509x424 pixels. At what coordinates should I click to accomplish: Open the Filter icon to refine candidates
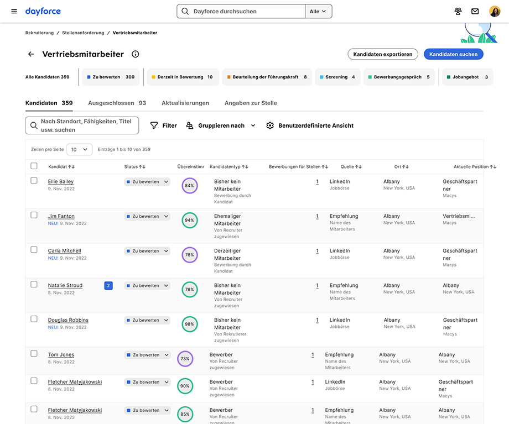[x=155, y=125]
